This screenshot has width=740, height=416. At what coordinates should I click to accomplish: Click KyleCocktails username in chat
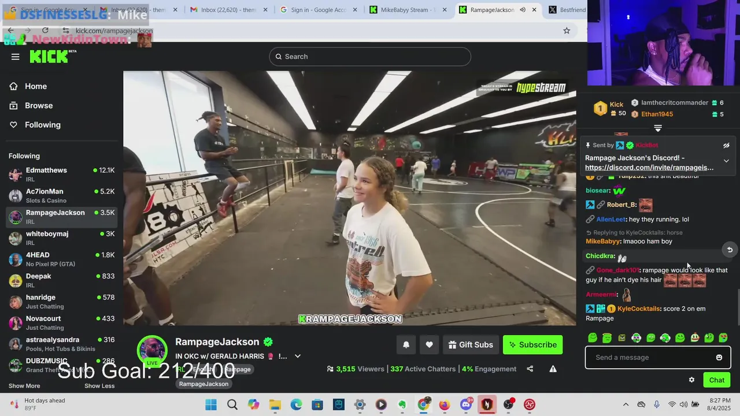pyautogui.click(x=638, y=309)
